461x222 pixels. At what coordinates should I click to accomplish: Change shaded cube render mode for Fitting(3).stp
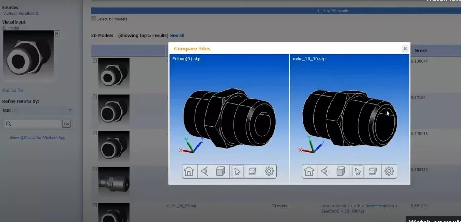220,171
